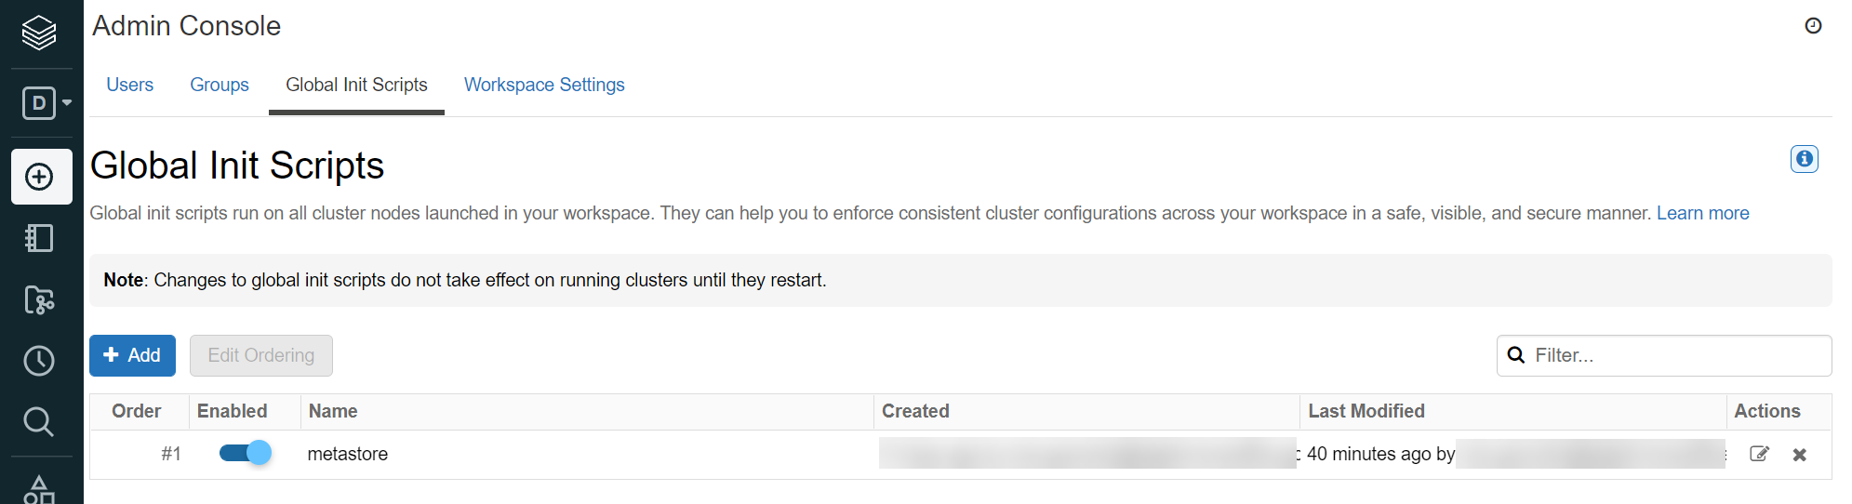Click the Add button

(x=132, y=355)
